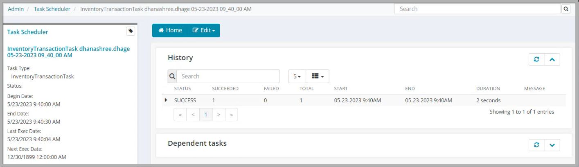The width and height of the screenshot is (579, 167).
Task: Select page 1 in pagination
Action: tap(205, 115)
